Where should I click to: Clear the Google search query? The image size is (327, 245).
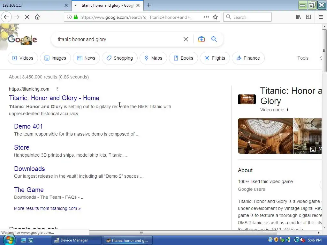pos(186,39)
